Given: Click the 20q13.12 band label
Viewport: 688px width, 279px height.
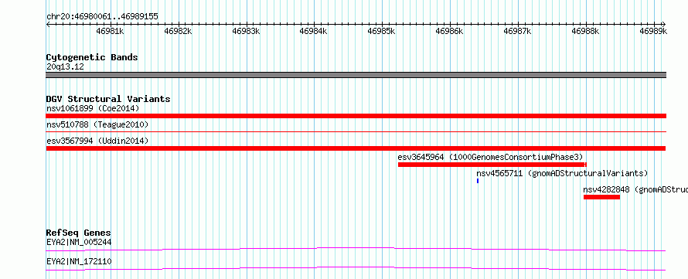Looking at the screenshot, I should click(x=65, y=67).
